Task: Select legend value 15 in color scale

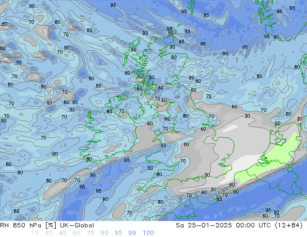Action: point(34,233)
